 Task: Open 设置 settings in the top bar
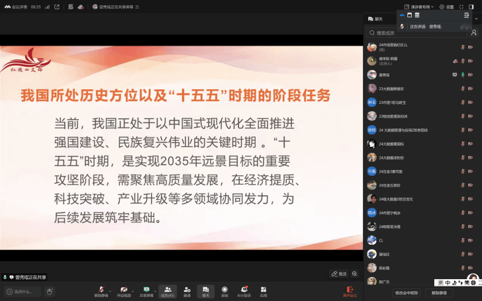[x=447, y=7]
